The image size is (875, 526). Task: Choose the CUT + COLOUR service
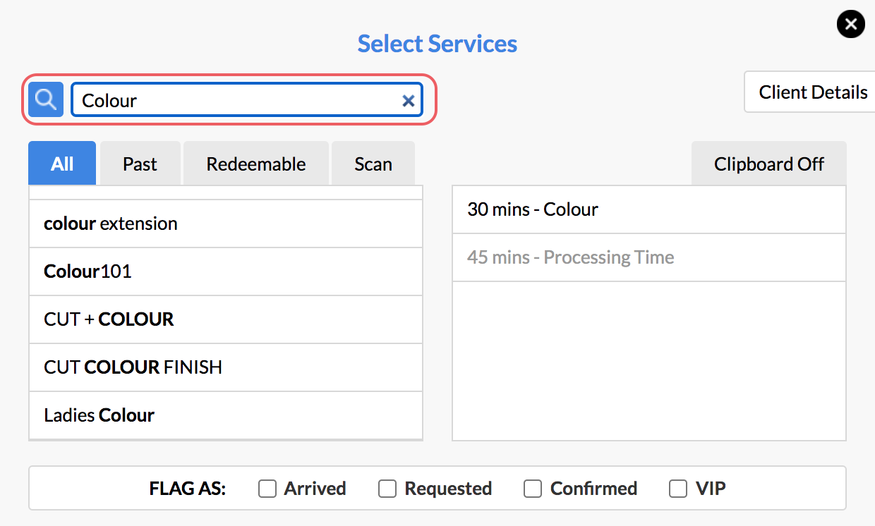(x=226, y=319)
